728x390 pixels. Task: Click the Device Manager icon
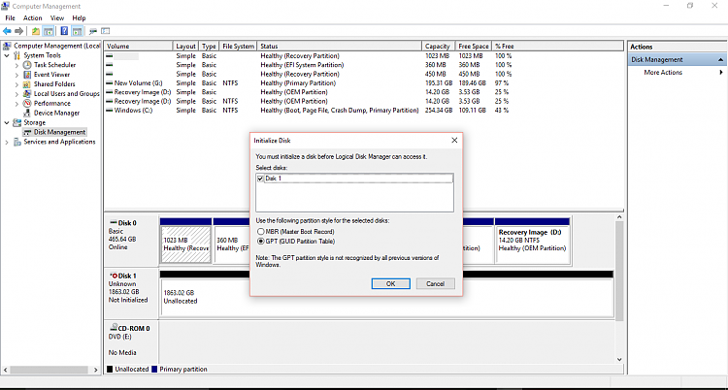(27, 113)
